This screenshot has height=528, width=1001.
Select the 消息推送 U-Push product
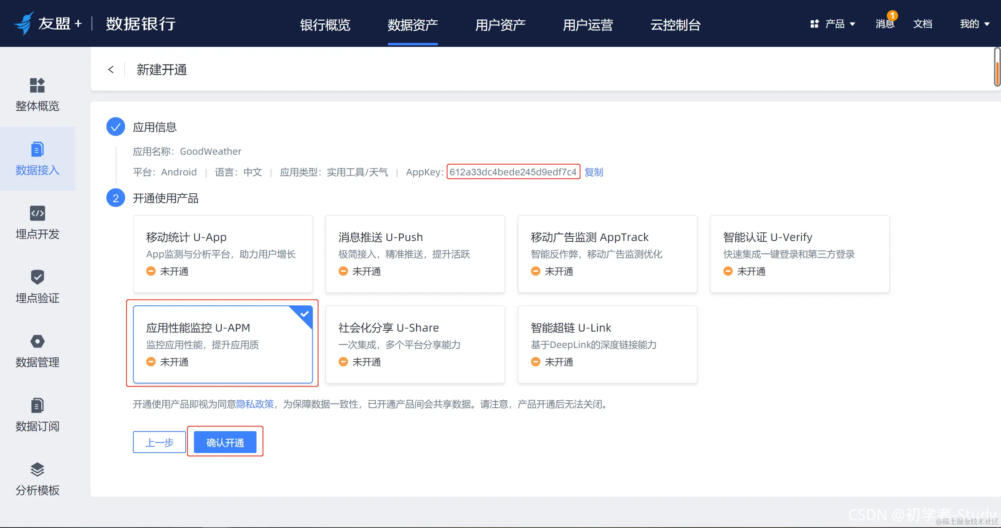pyautogui.click(x=415, y=254)
